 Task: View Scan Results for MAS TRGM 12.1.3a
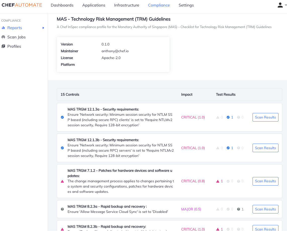point(265,117)
